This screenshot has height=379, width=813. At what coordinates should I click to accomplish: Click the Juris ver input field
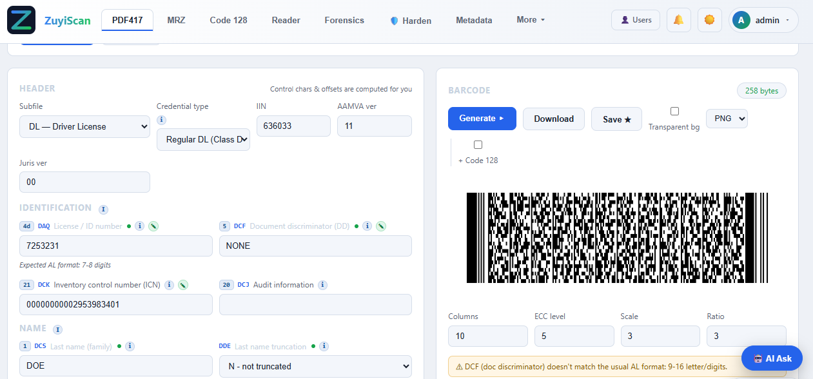[x=84, y=182]
